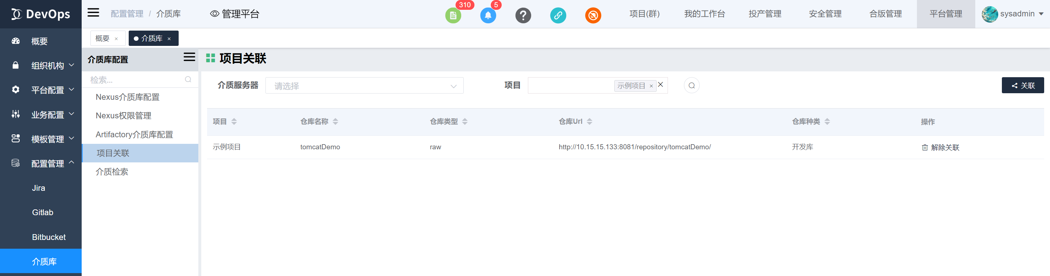Select Nexus权限管理 in the side list
Viewport: 1050px width, 276px height.
click(124, 116)
